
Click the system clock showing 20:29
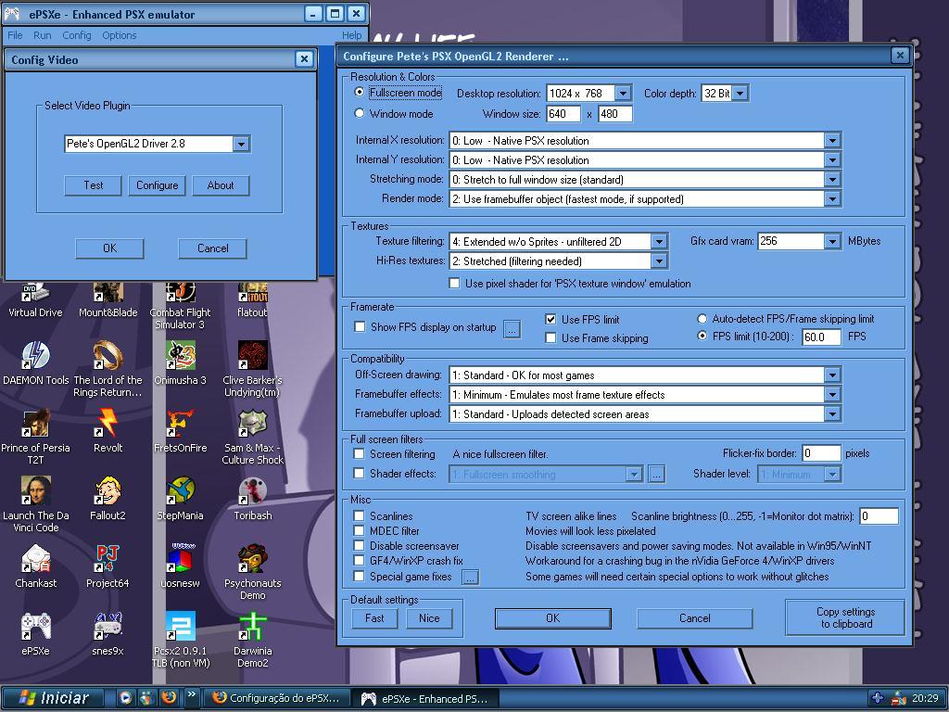[x=926, y=698]
